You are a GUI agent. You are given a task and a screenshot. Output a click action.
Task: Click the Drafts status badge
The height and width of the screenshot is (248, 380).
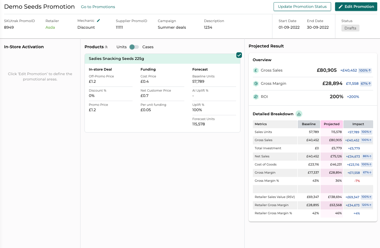350,28
